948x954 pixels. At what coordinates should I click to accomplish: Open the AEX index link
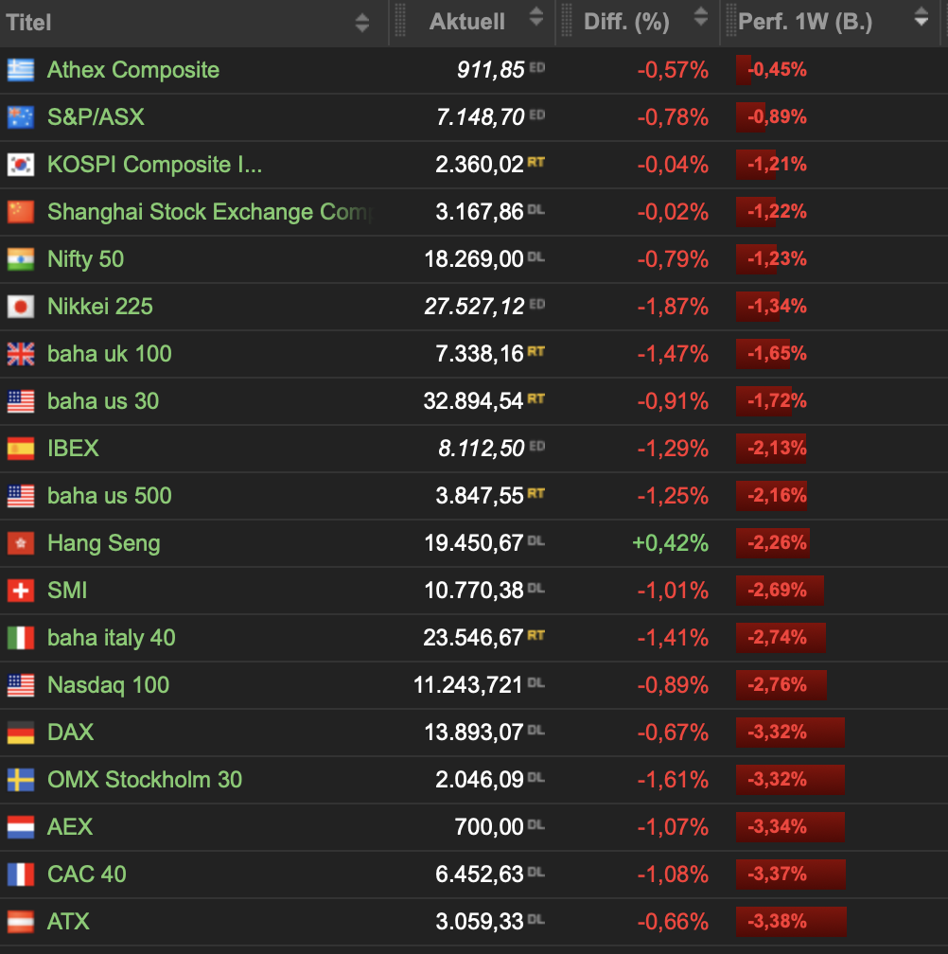click(70, 827)
